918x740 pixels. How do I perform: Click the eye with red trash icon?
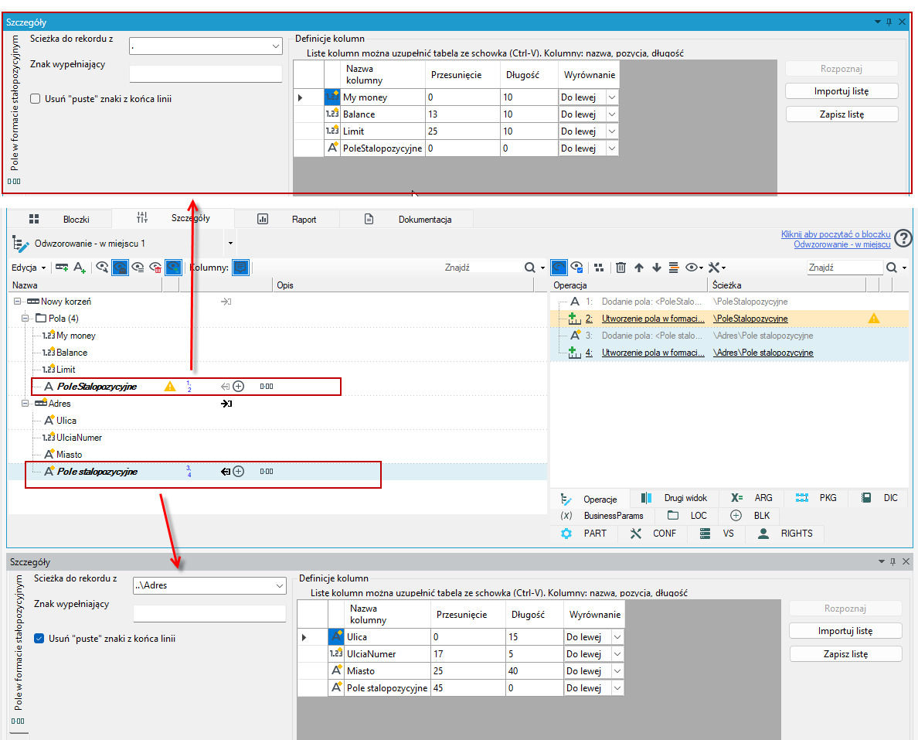[156, 268]
